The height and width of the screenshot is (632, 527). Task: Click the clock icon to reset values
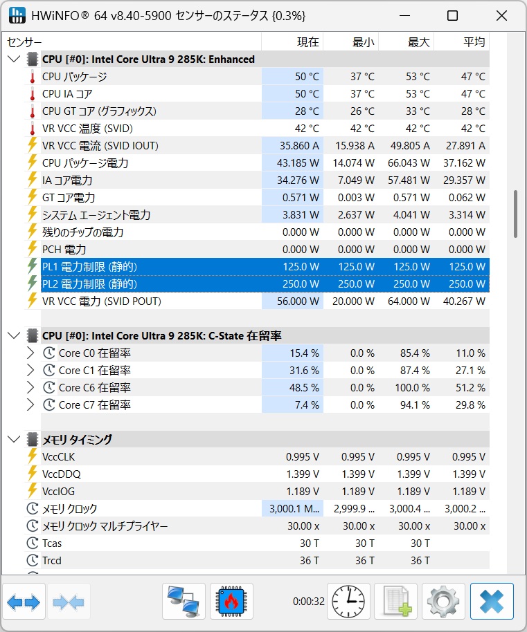(348, 601)
